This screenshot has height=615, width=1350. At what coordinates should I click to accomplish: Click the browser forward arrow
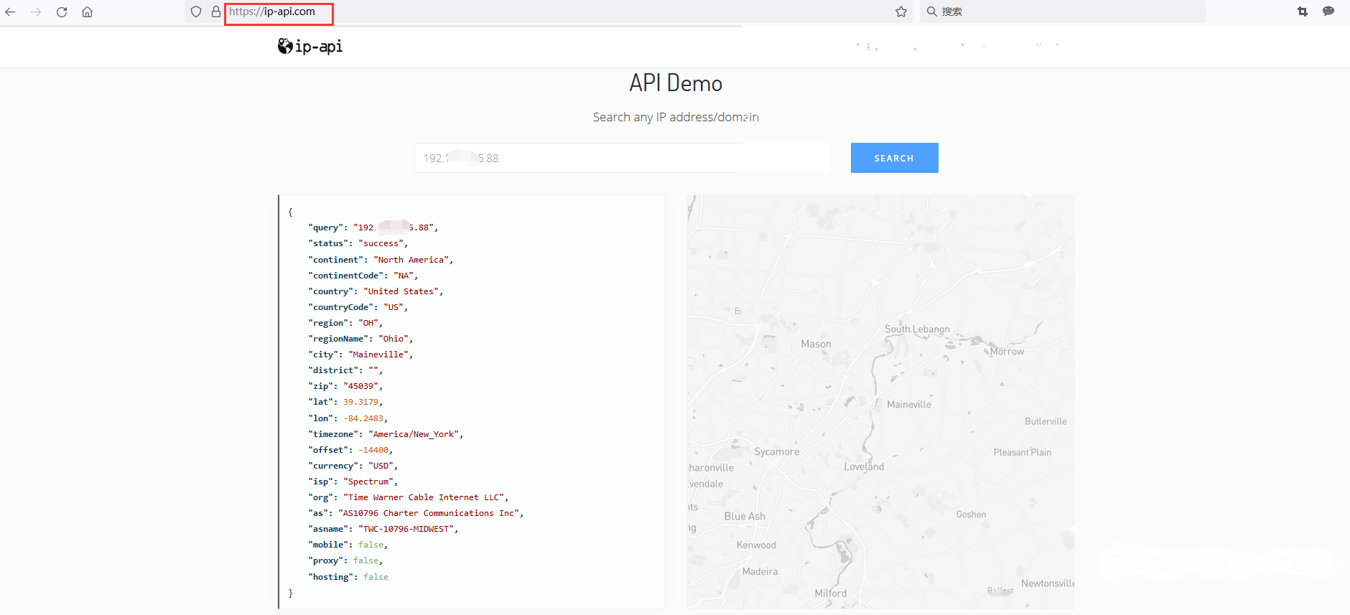click(x=36, y=11)
